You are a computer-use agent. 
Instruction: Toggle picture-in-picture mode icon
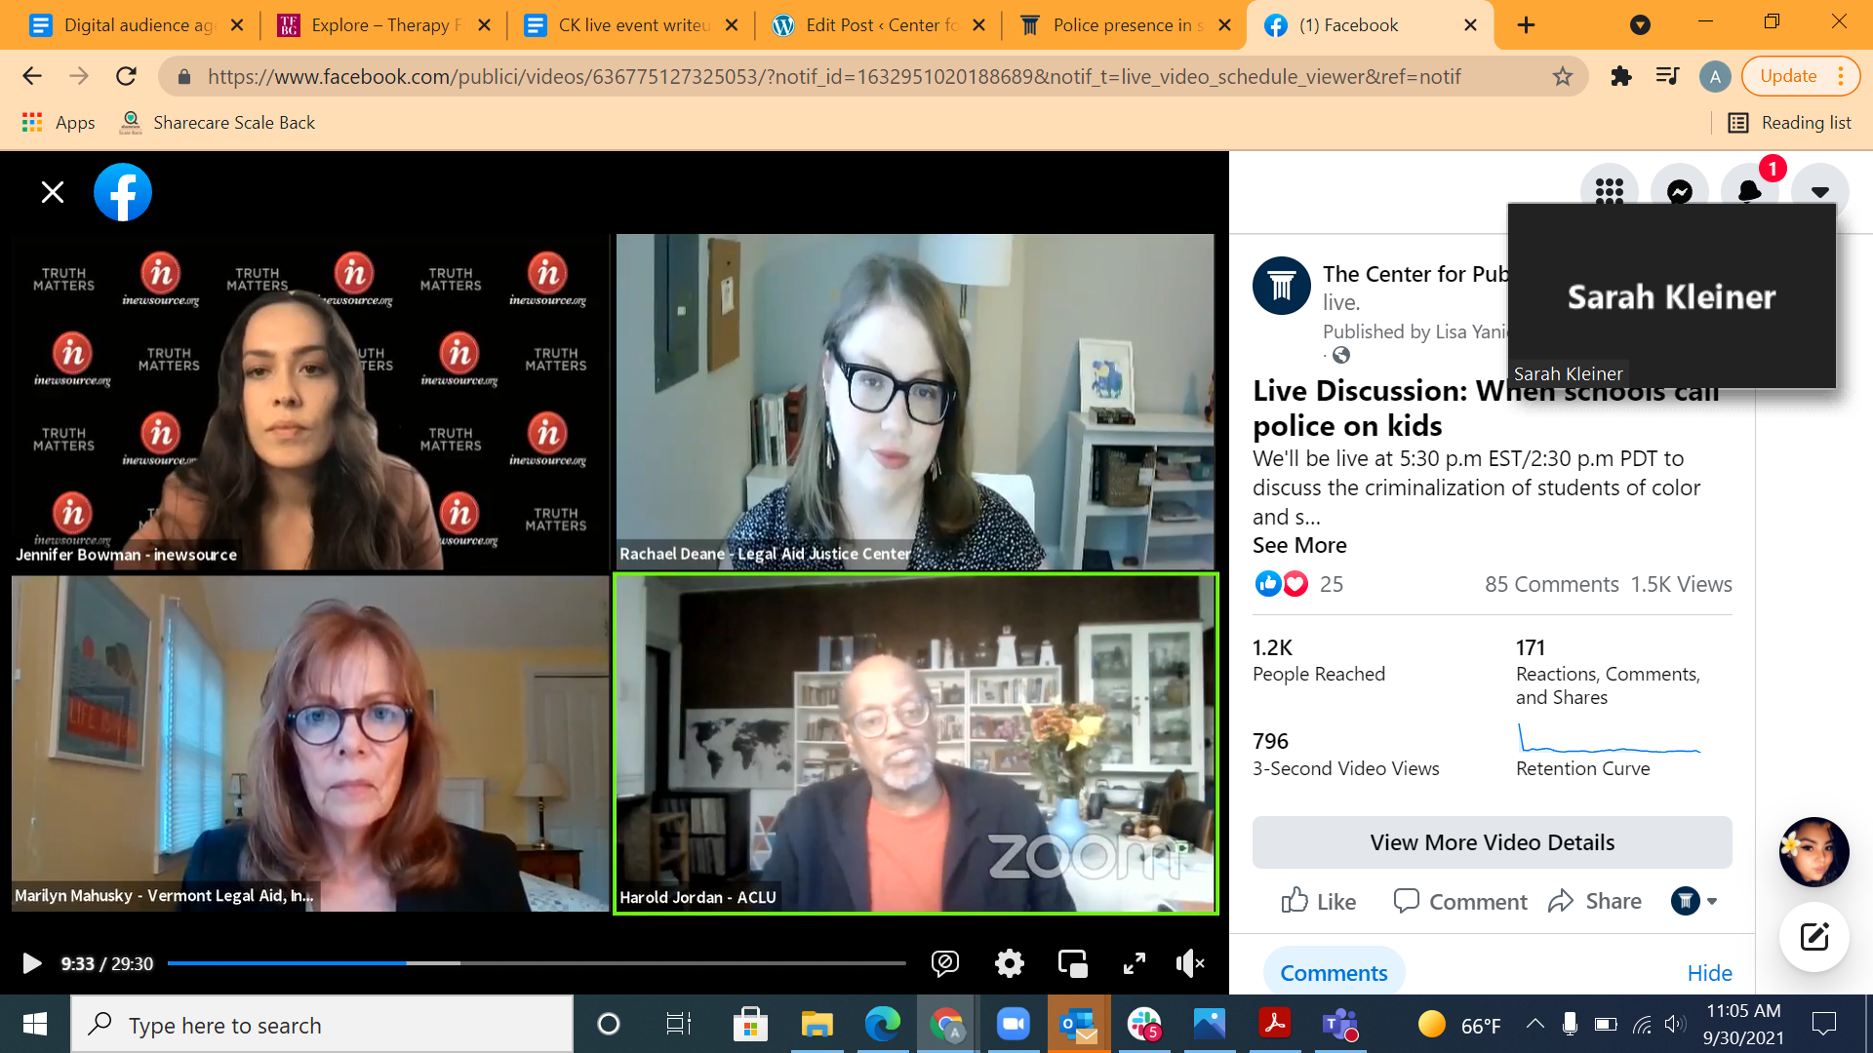click(1072, 963)
